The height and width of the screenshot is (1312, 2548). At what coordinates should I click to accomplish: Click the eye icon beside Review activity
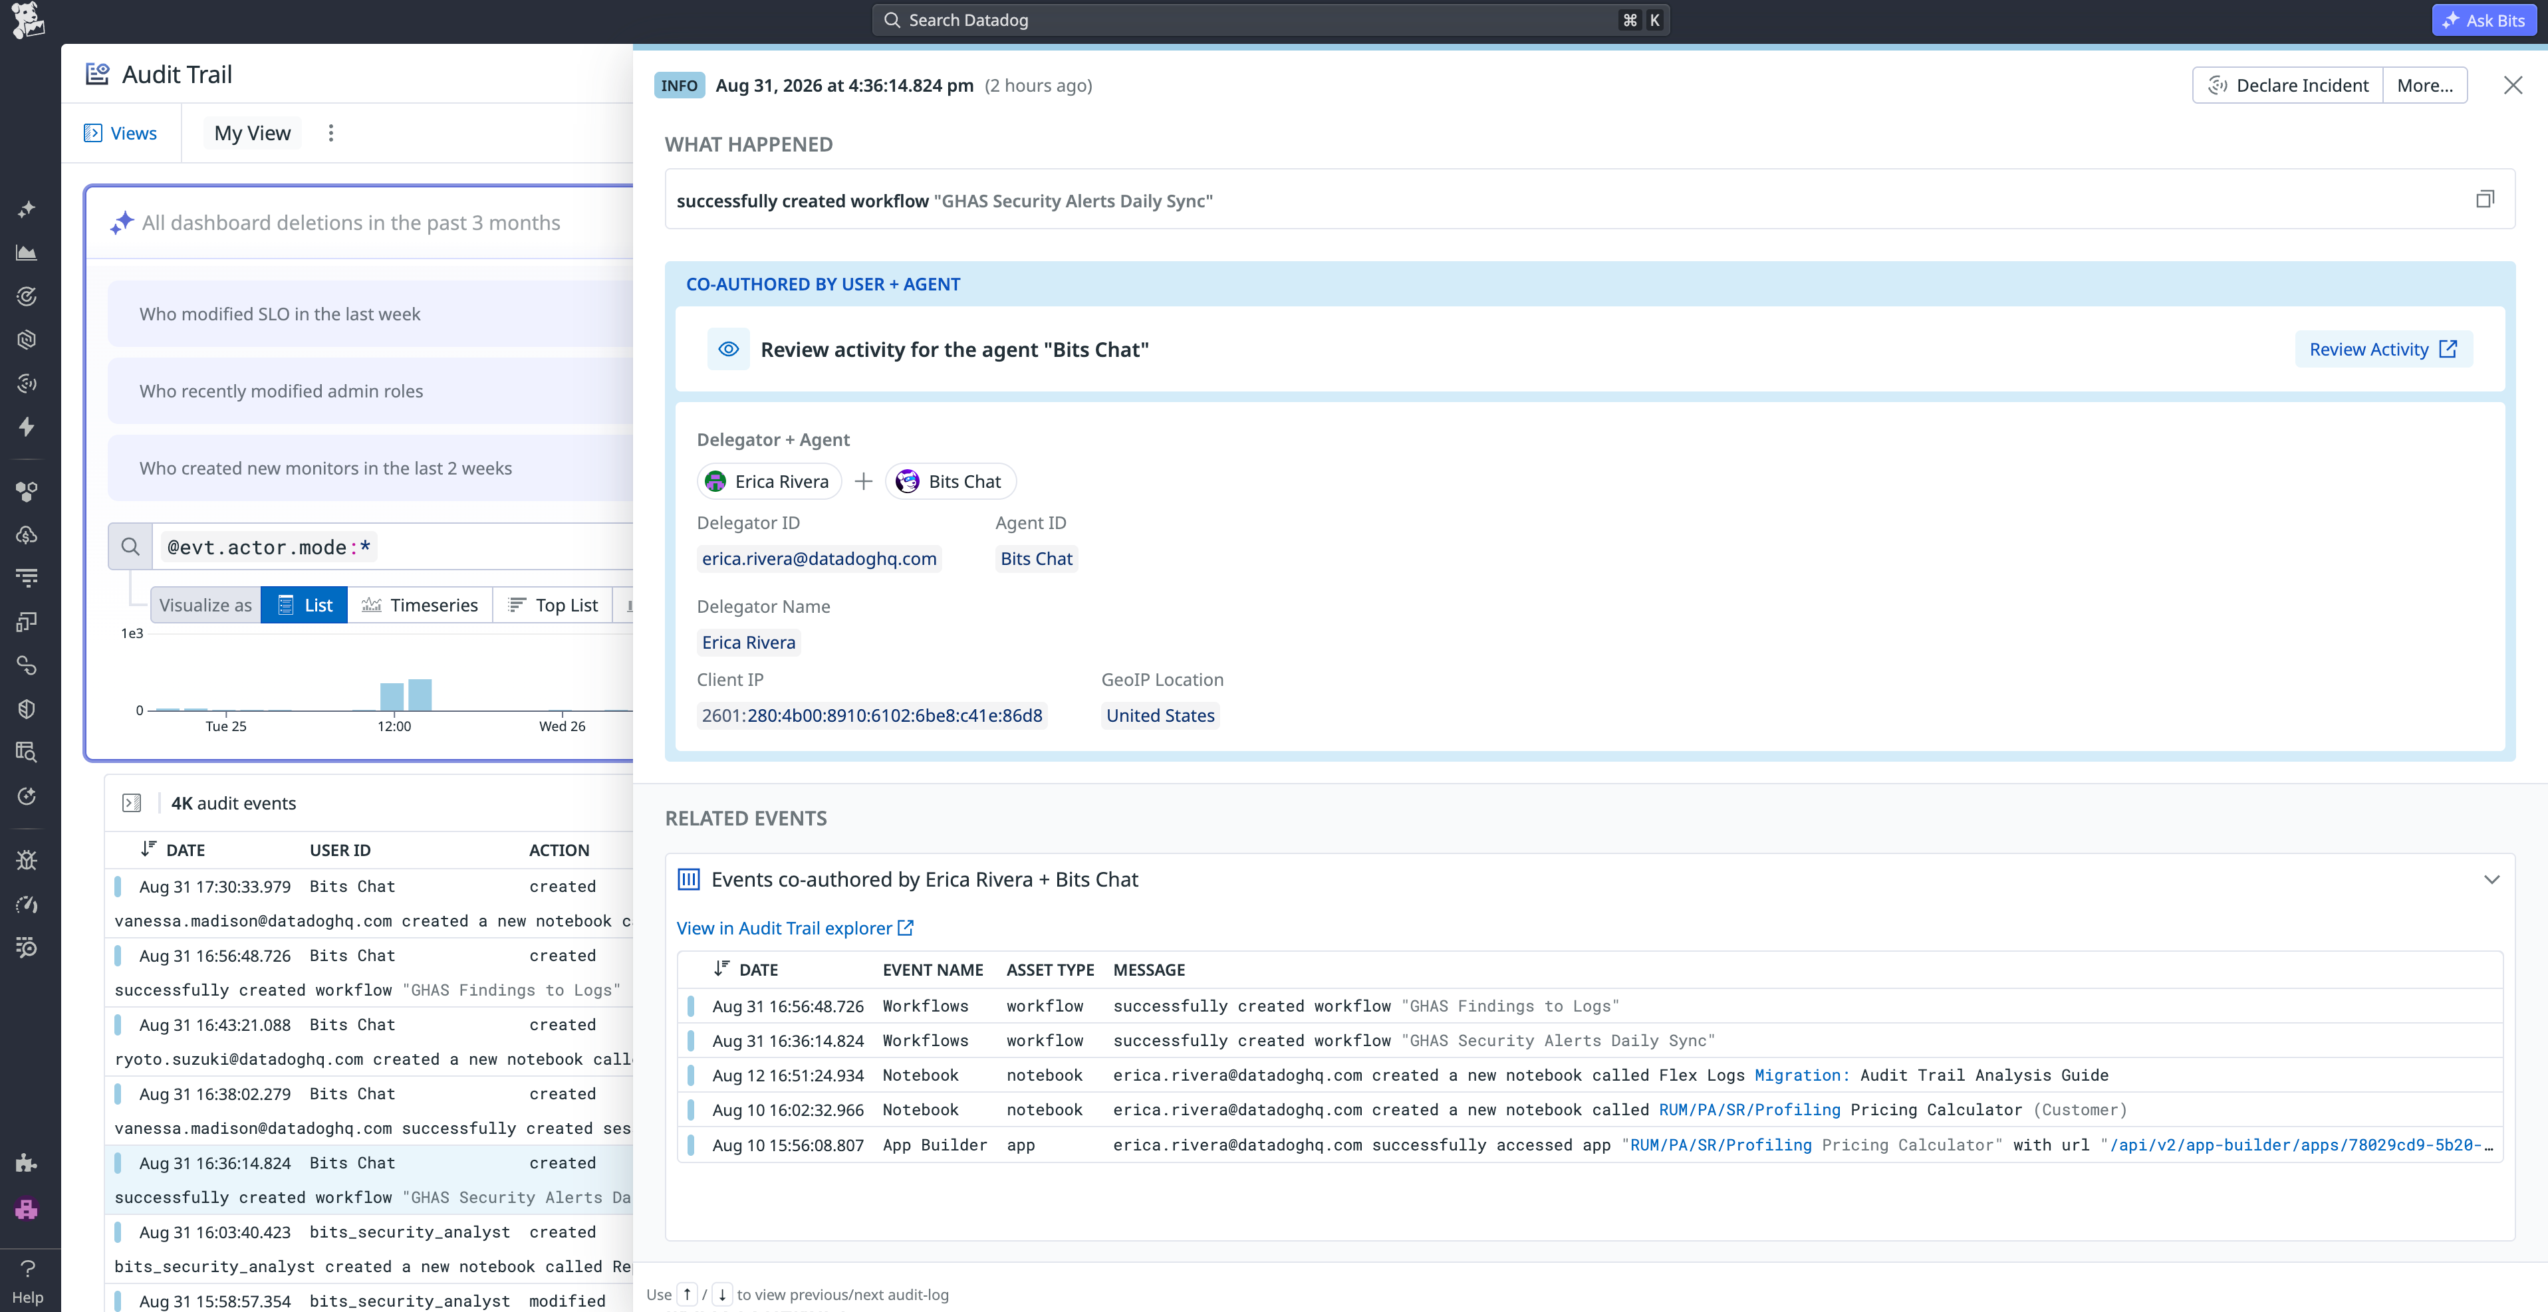(x=729, y=349)
